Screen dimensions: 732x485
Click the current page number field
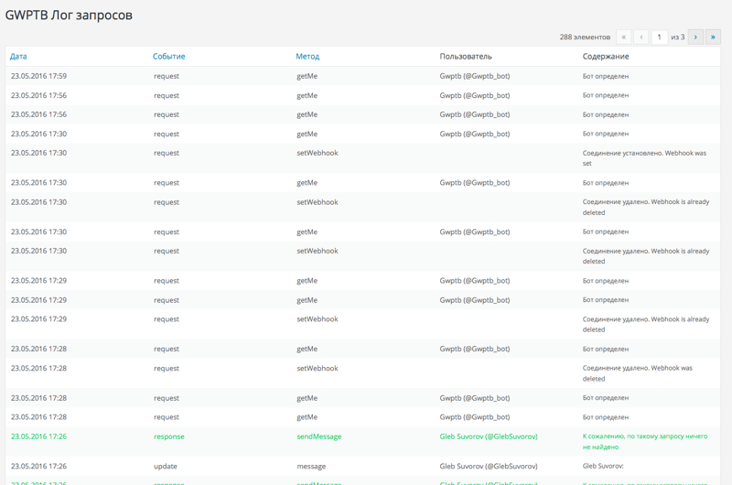pos(659,37)
